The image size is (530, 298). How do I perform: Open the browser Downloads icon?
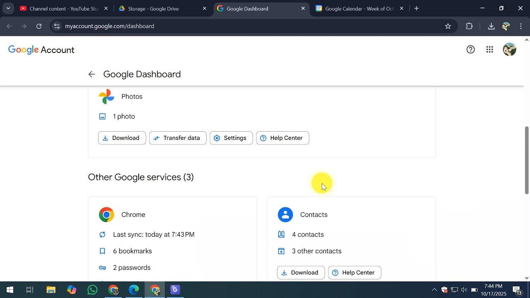(x=491, y=26)
